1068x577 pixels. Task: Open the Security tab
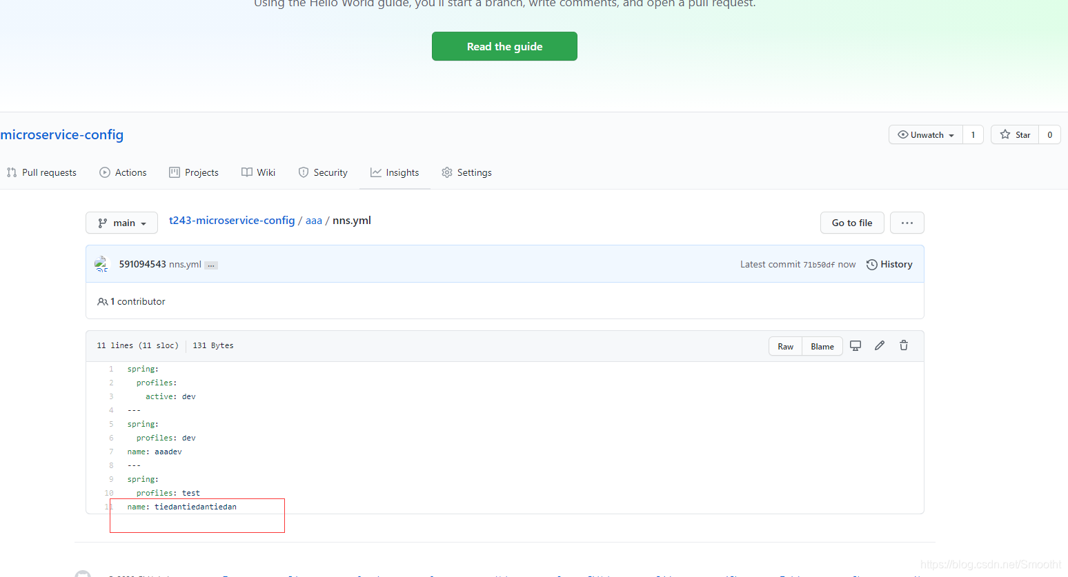point(323,172)
